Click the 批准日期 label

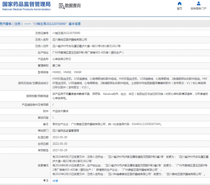pos(43,137)
